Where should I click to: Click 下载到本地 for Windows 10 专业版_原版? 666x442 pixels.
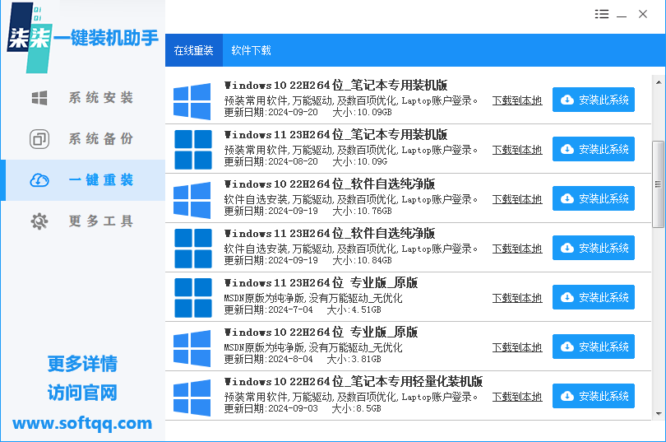[x=517, y=347]
